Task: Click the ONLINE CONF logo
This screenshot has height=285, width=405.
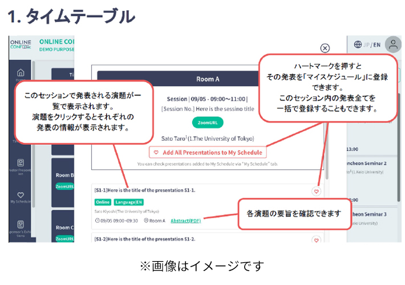Action: click(21, 44)
